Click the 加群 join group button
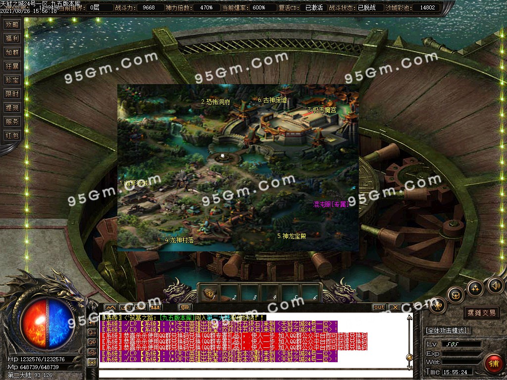507x380 pixels. pyautogui.click(x=12, y=52)
